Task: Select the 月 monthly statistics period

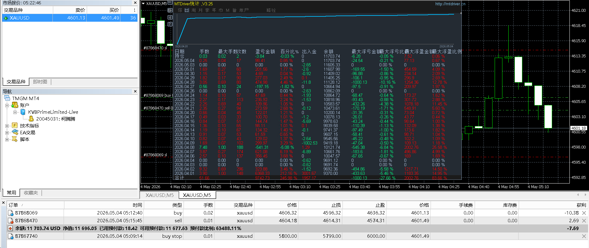Action: (200, 10)
